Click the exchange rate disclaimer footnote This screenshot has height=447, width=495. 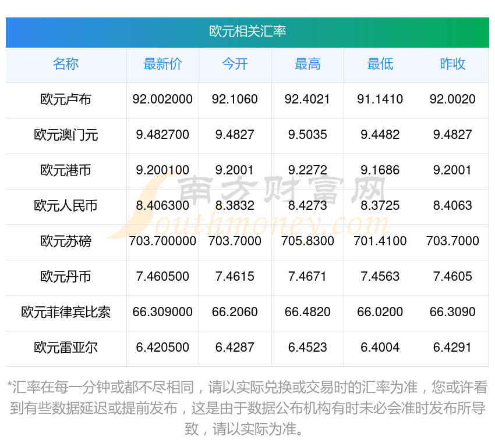click(248, 408)
